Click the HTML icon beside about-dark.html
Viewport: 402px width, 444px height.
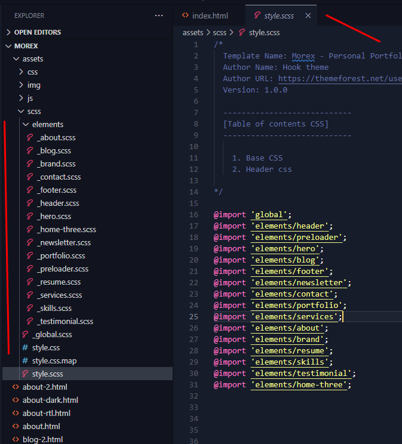pos(16,400)
